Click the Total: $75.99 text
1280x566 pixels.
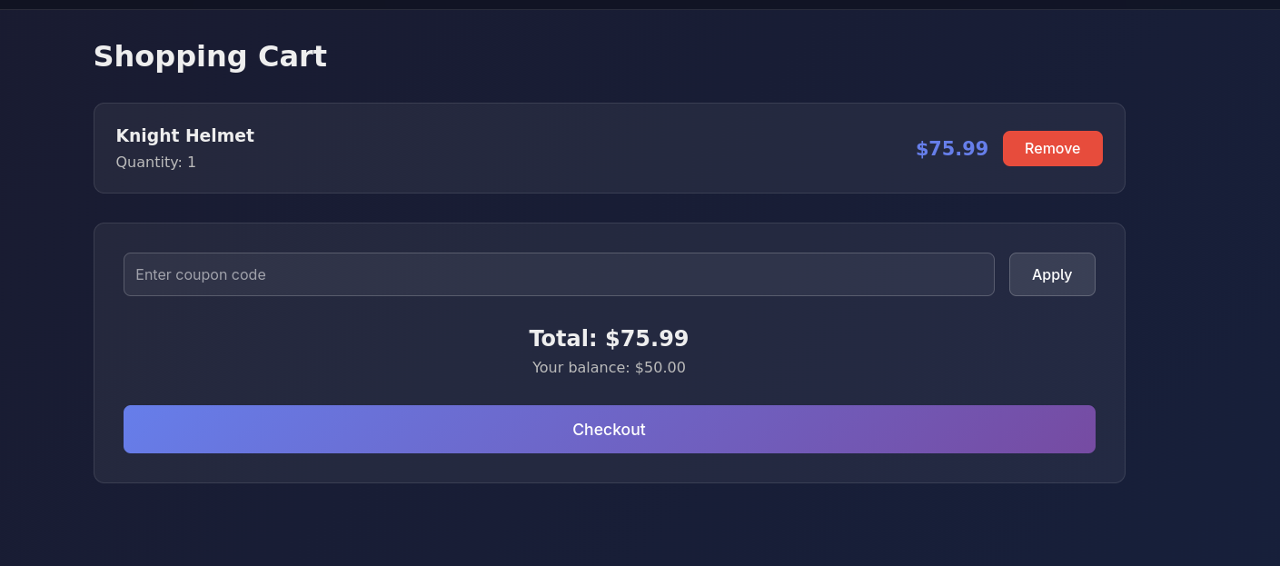(x=609, y=339)
